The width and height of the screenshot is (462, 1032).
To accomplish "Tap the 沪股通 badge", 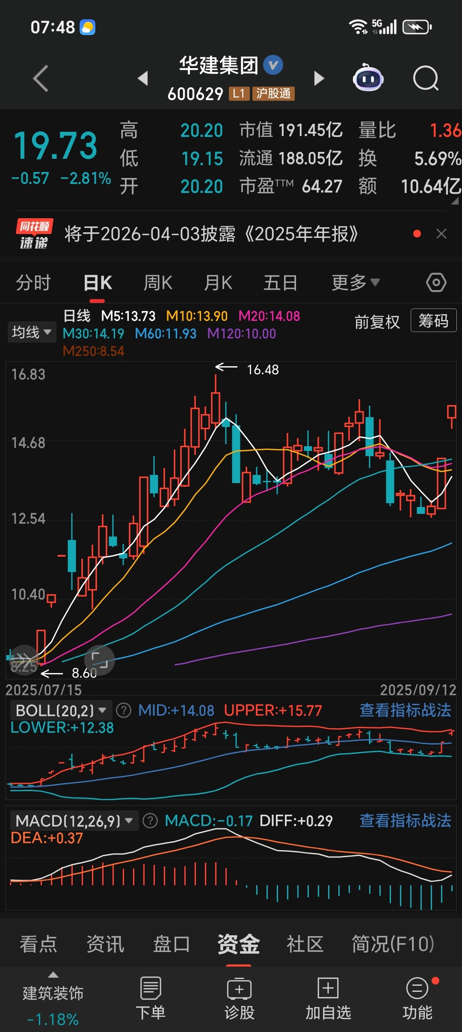I will click(273, 93).
